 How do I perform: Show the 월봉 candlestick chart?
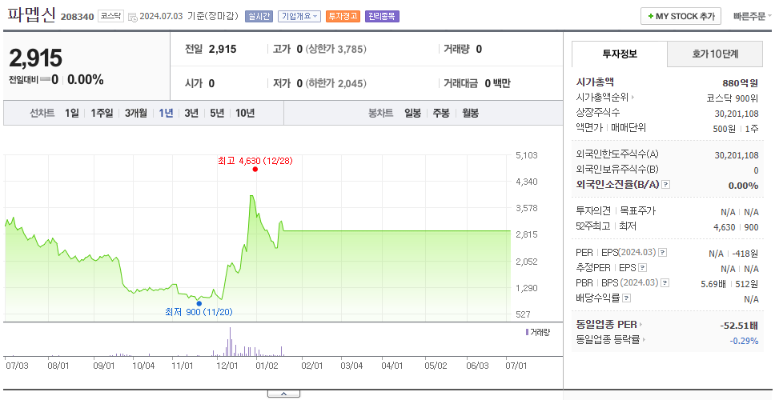pos(471,113)
